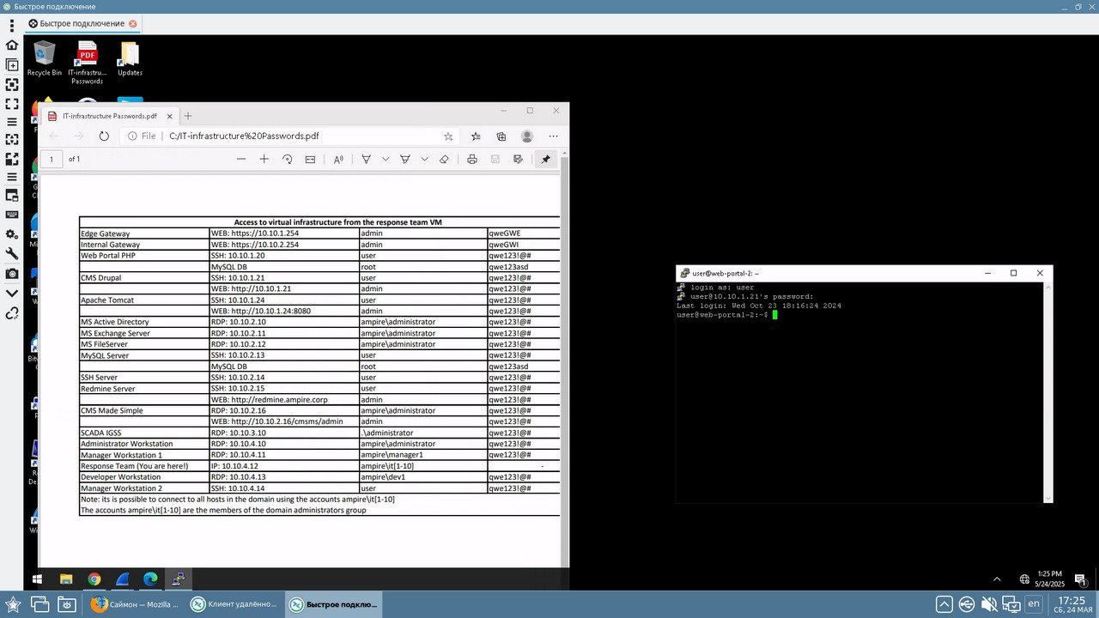Click the PuTTY title bar icon for user@web-portal-2
This screenshot has height=618, width=1099.
684,273
